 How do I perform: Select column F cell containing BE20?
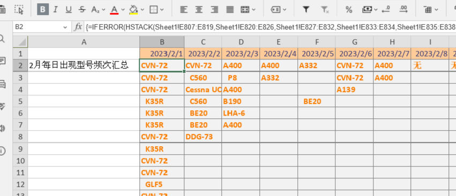[316, 101]
